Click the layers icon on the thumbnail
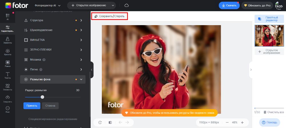Viewport: 286px width, 128px height. [x=259, y=29]
